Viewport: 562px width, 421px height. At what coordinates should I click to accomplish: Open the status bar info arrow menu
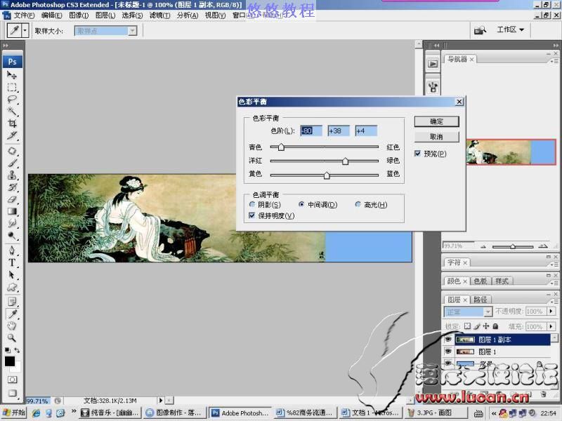pyautogui.click(x=161, y=400)
